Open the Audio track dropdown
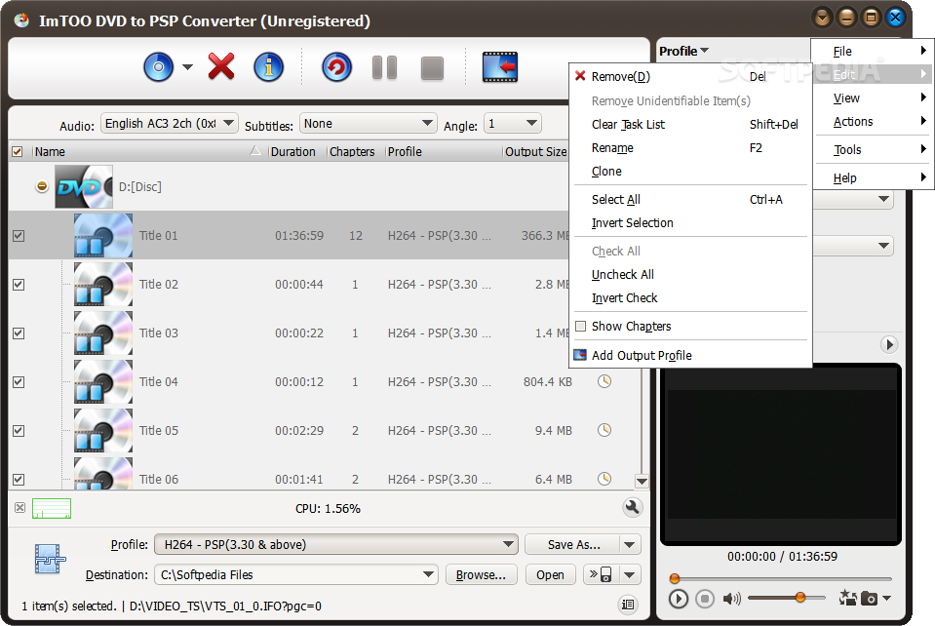The height and width of the screenshot is (626, 935). coord(170,124)
